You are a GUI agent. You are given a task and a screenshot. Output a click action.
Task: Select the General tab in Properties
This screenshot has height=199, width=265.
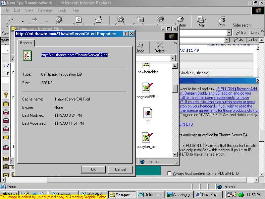click(x=26, y=43)
